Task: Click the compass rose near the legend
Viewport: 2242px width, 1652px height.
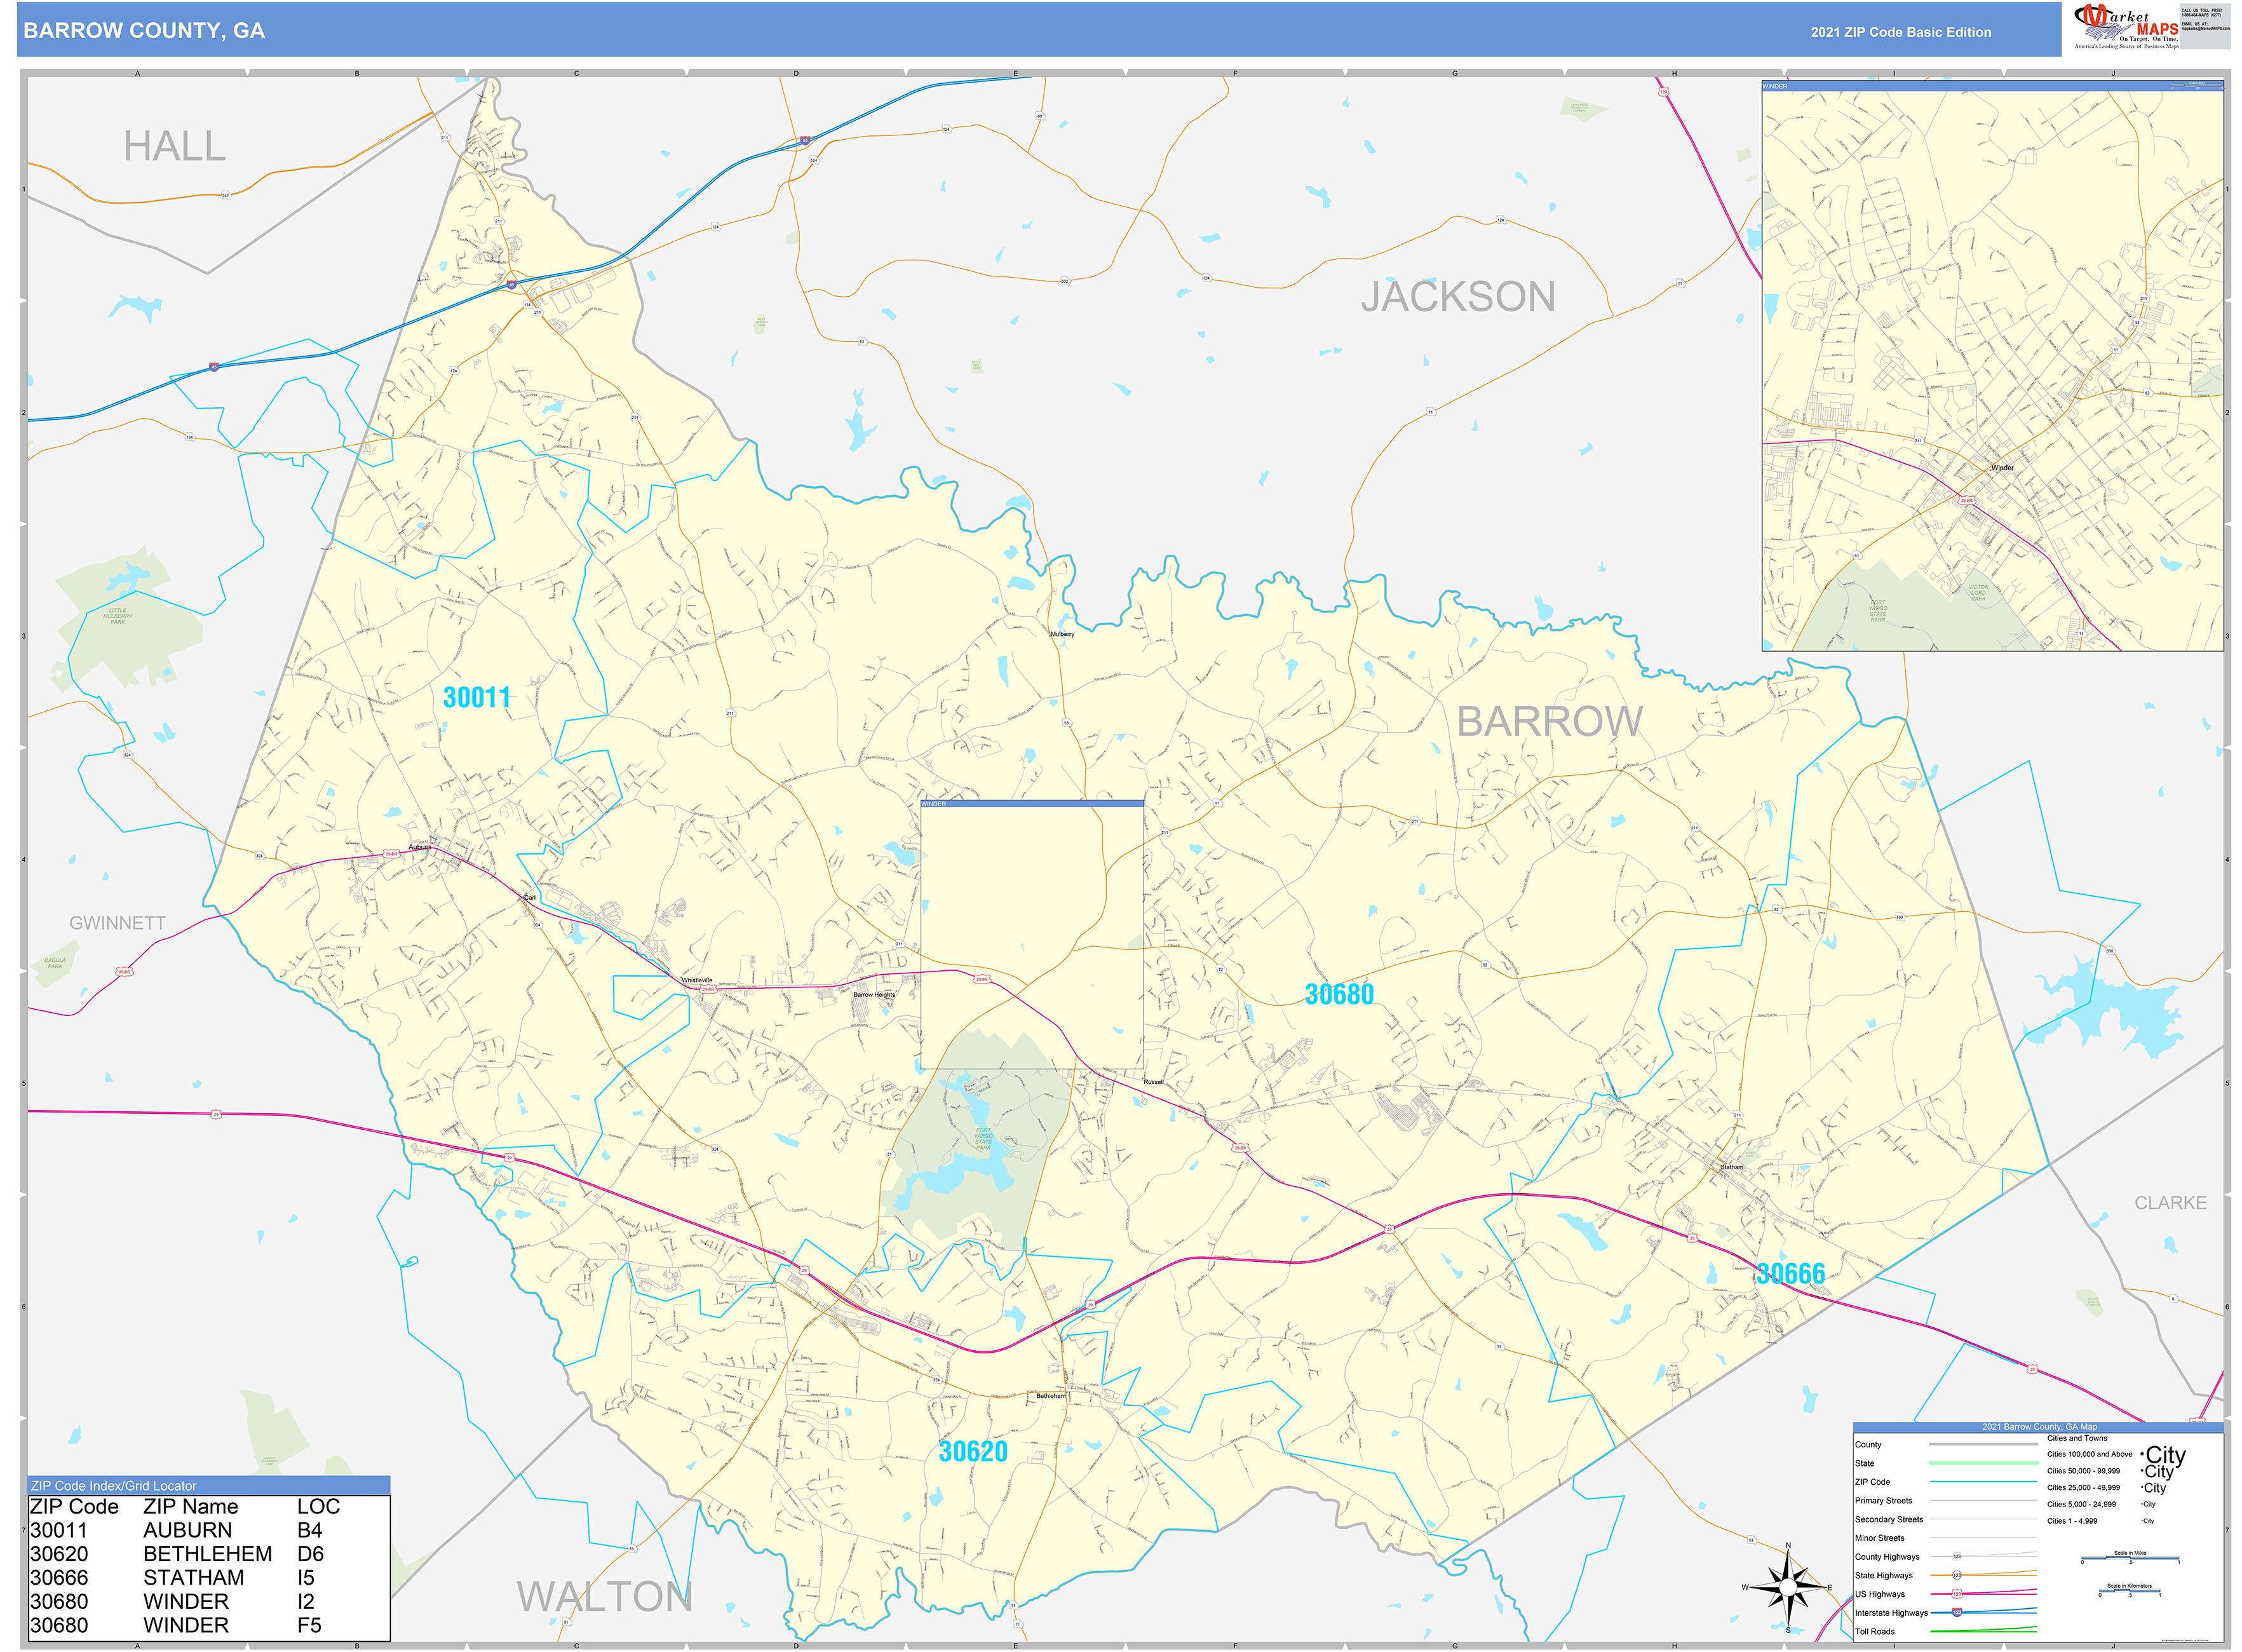Action: [x=1787, y=1588]
